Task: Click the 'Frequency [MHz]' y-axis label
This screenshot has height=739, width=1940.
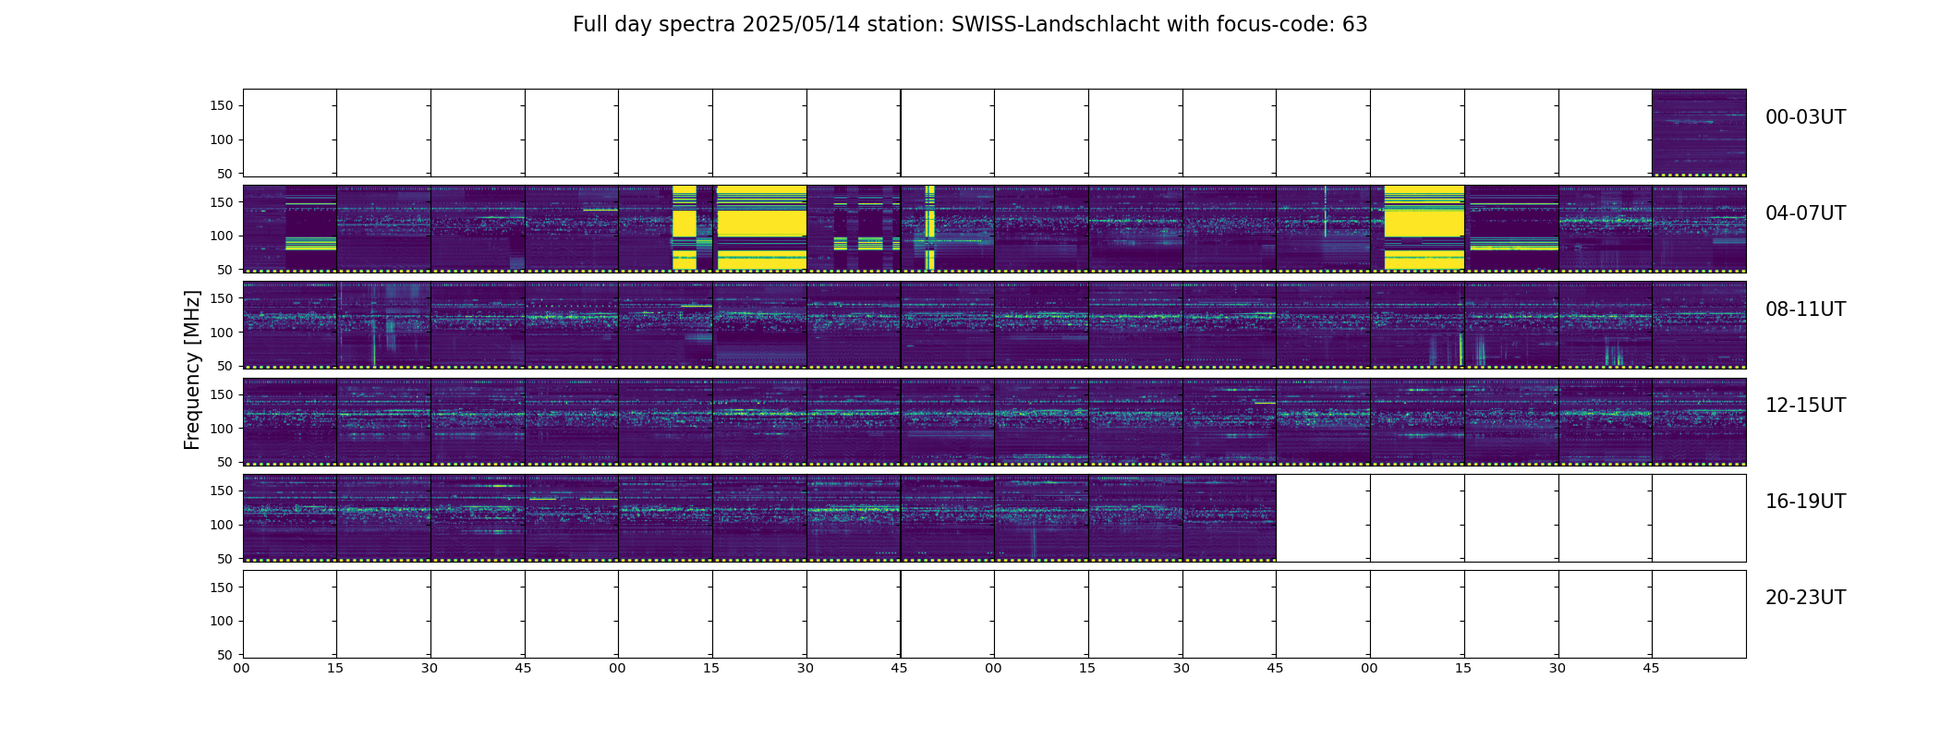Action: (x=192, y=369)
